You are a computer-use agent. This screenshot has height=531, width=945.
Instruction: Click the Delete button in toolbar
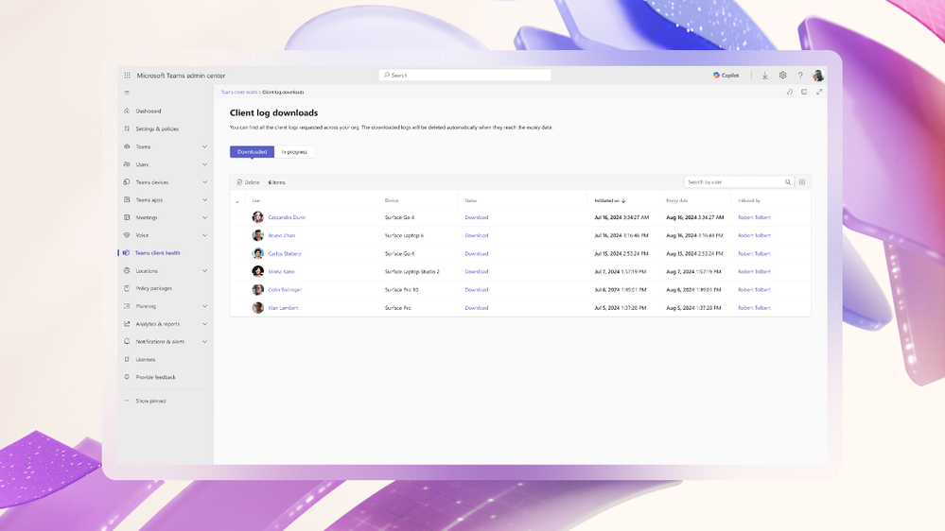(x=248, y=182)
